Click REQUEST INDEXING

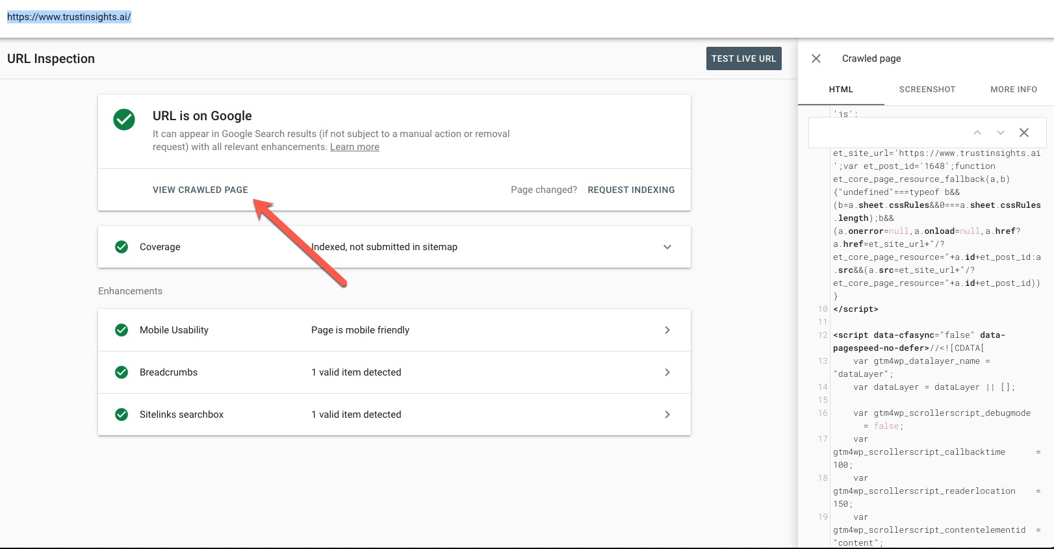pyautogui.click(x=631, y=190)
